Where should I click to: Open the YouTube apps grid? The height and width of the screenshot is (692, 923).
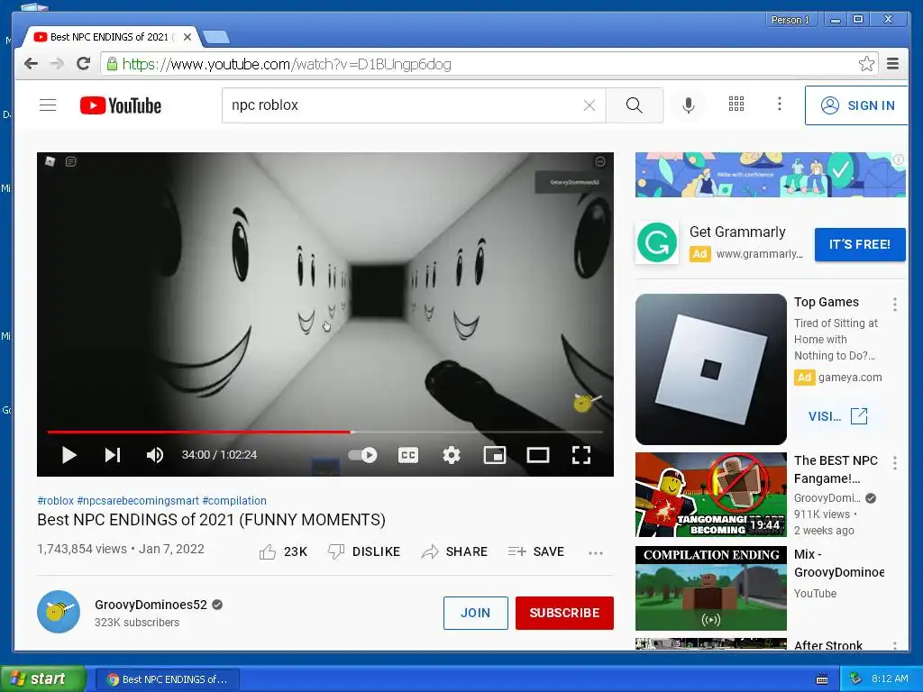point(736,105)
